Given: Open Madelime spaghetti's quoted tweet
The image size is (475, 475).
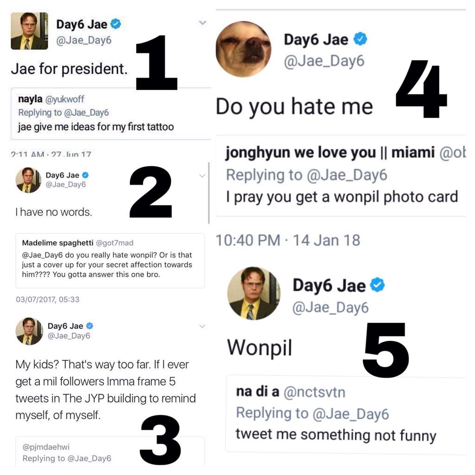Looking at the screenshot, I should point(110,261).
